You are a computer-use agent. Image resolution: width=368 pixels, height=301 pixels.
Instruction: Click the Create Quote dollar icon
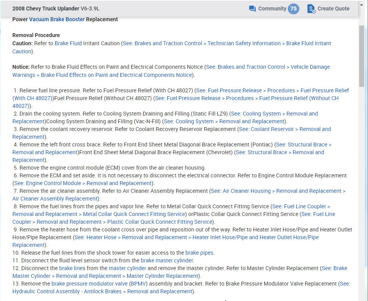point(311,9)
